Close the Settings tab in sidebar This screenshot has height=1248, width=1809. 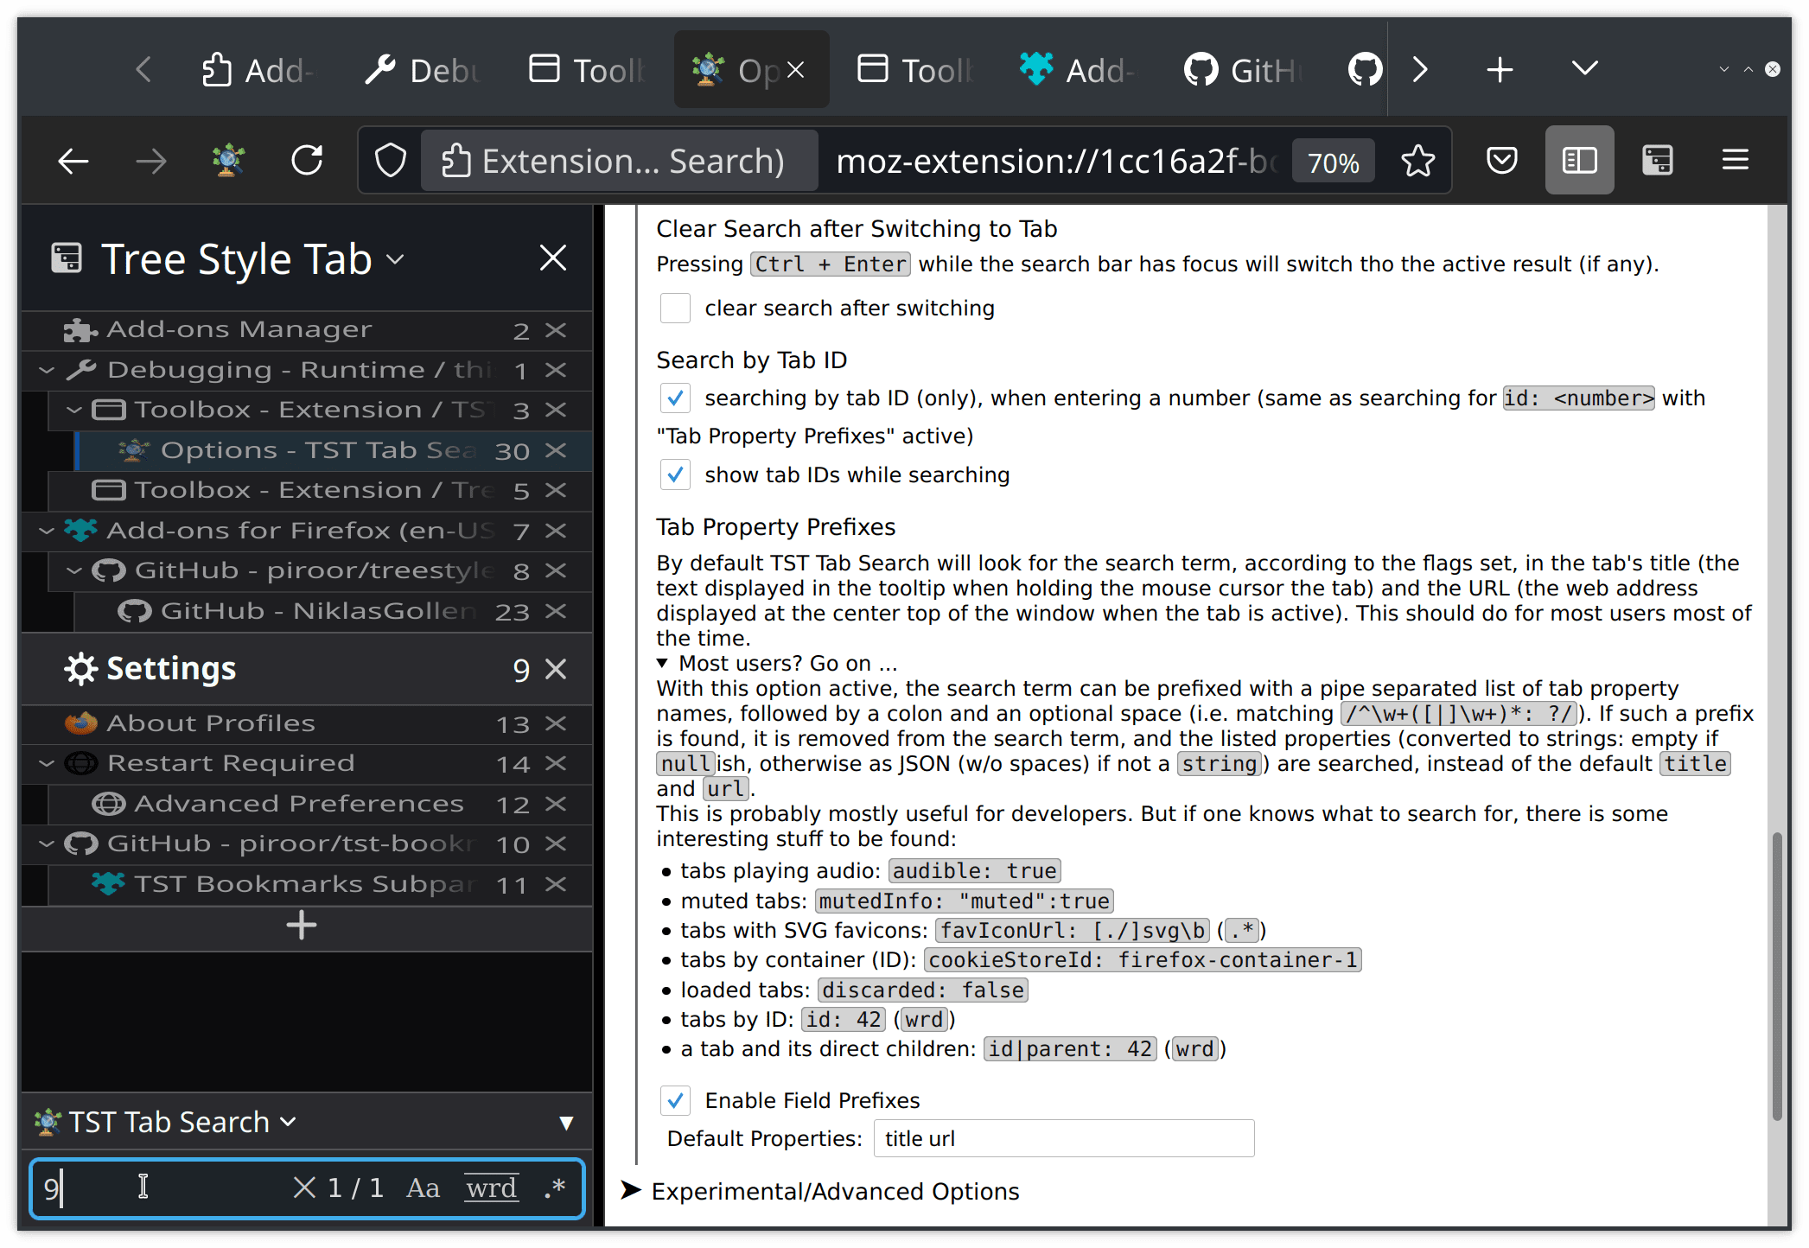click(557, 669)
